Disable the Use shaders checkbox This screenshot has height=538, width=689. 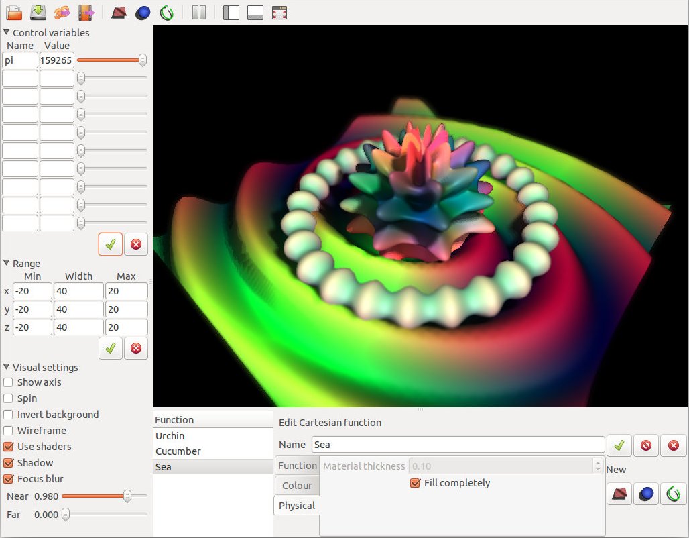[x=8, y=447]
